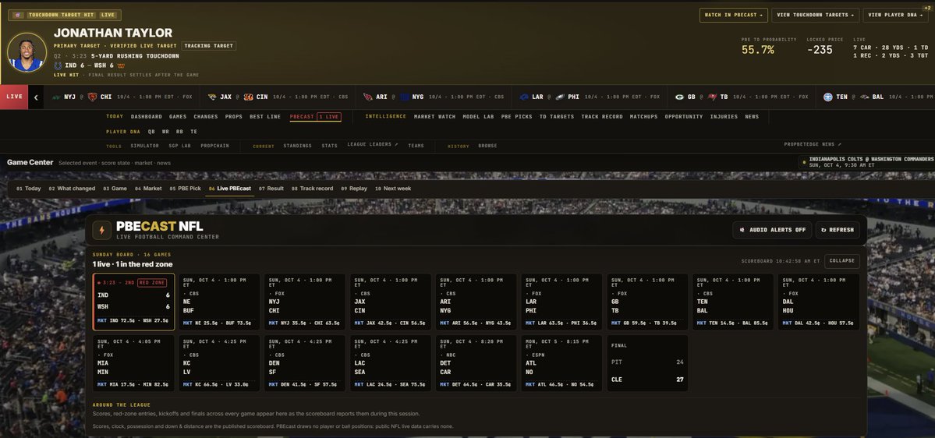
Task: Open the PropChain tool
Action: (214, 146)
